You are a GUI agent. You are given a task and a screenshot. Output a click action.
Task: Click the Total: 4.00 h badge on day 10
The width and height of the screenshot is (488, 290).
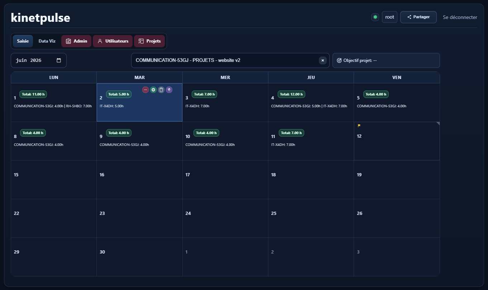(206, 133)
